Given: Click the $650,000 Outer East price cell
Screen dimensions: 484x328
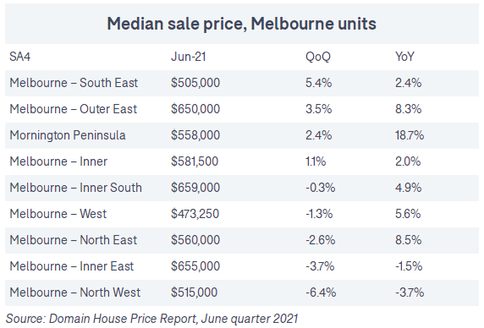Looking at the screenshot, I should pyautogui.click(x=195, y=109).
